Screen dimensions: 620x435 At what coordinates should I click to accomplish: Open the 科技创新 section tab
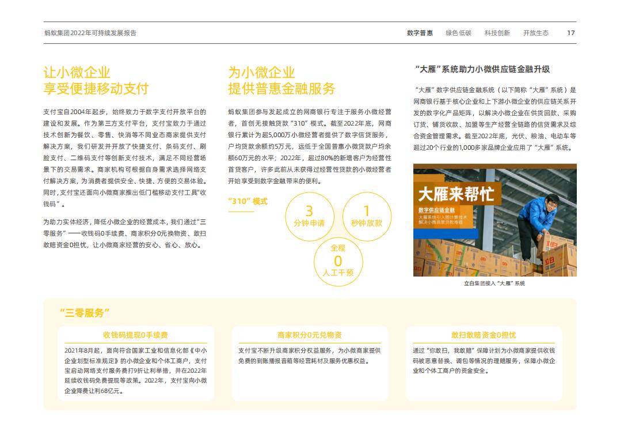tap(497, 33)
